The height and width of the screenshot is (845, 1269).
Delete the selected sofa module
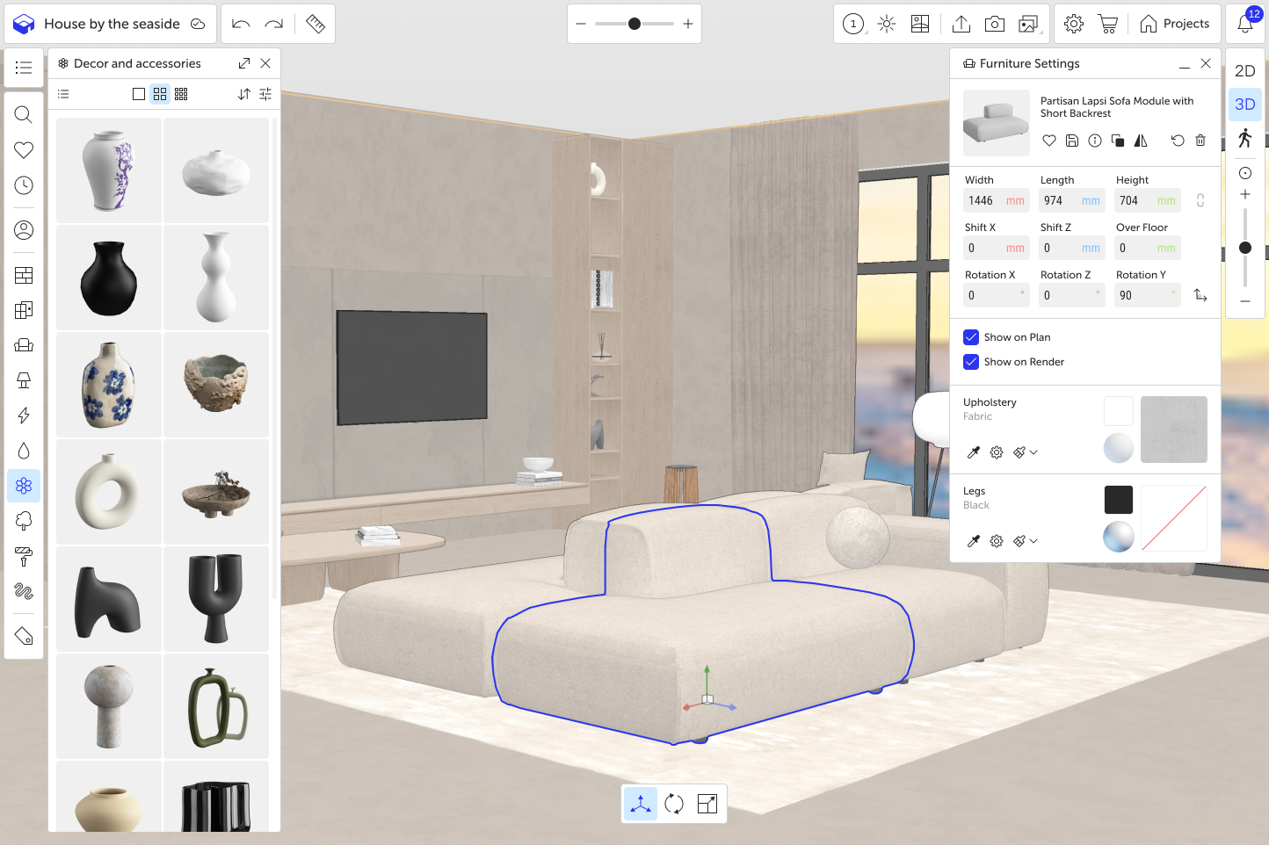click(1200, 141)
